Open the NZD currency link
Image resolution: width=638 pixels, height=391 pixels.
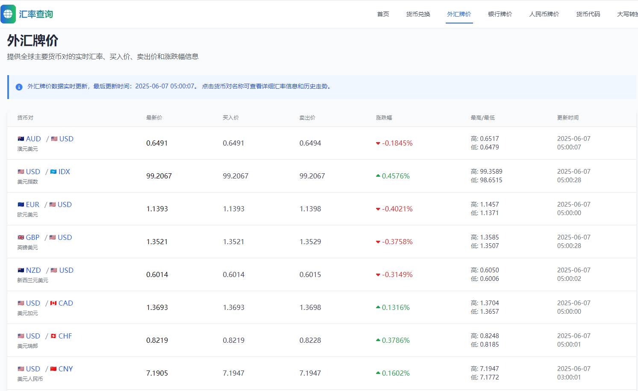click(33, 270)
